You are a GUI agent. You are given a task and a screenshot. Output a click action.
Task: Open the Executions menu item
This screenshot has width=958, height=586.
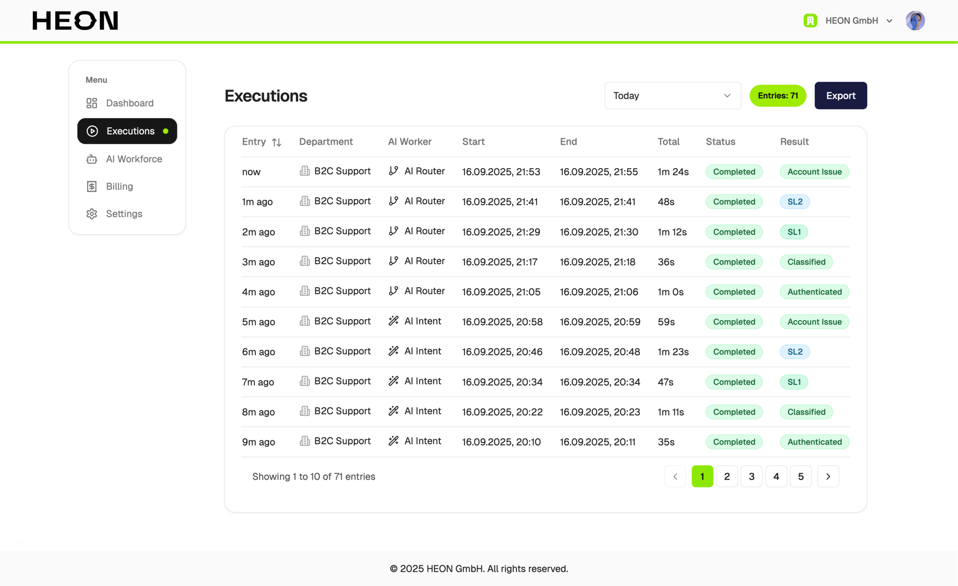127,131
